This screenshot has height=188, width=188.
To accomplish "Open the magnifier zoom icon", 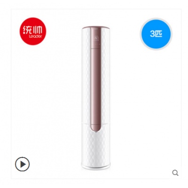I will click(x=175, y=173).
